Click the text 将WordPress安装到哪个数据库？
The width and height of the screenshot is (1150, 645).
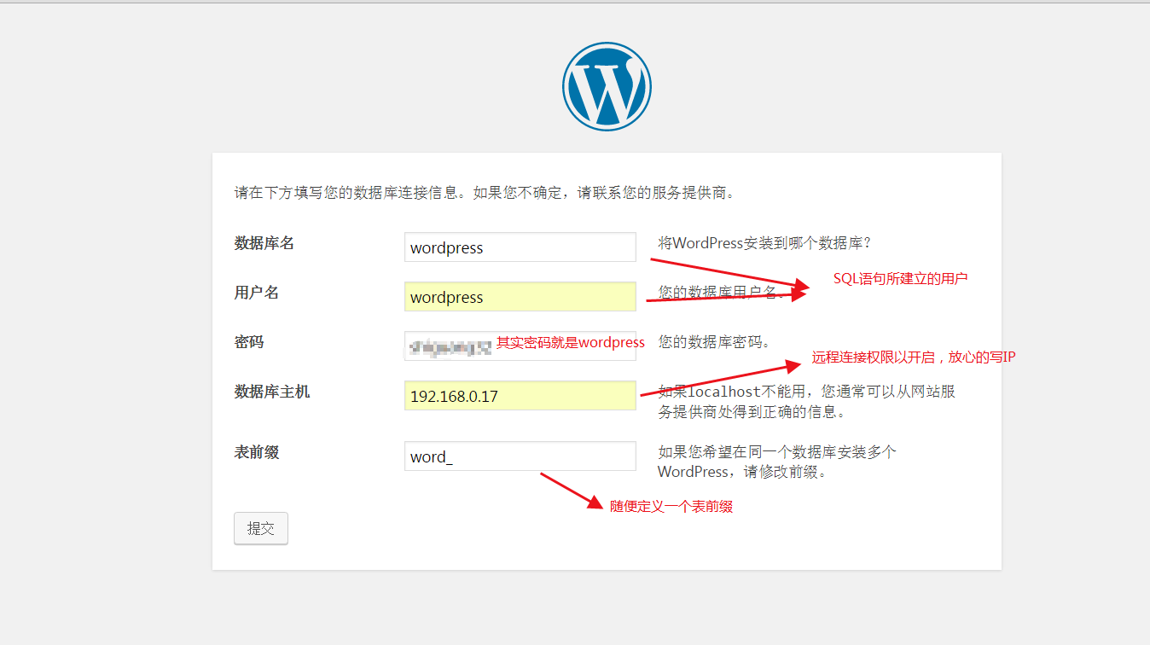coord(765,243)
